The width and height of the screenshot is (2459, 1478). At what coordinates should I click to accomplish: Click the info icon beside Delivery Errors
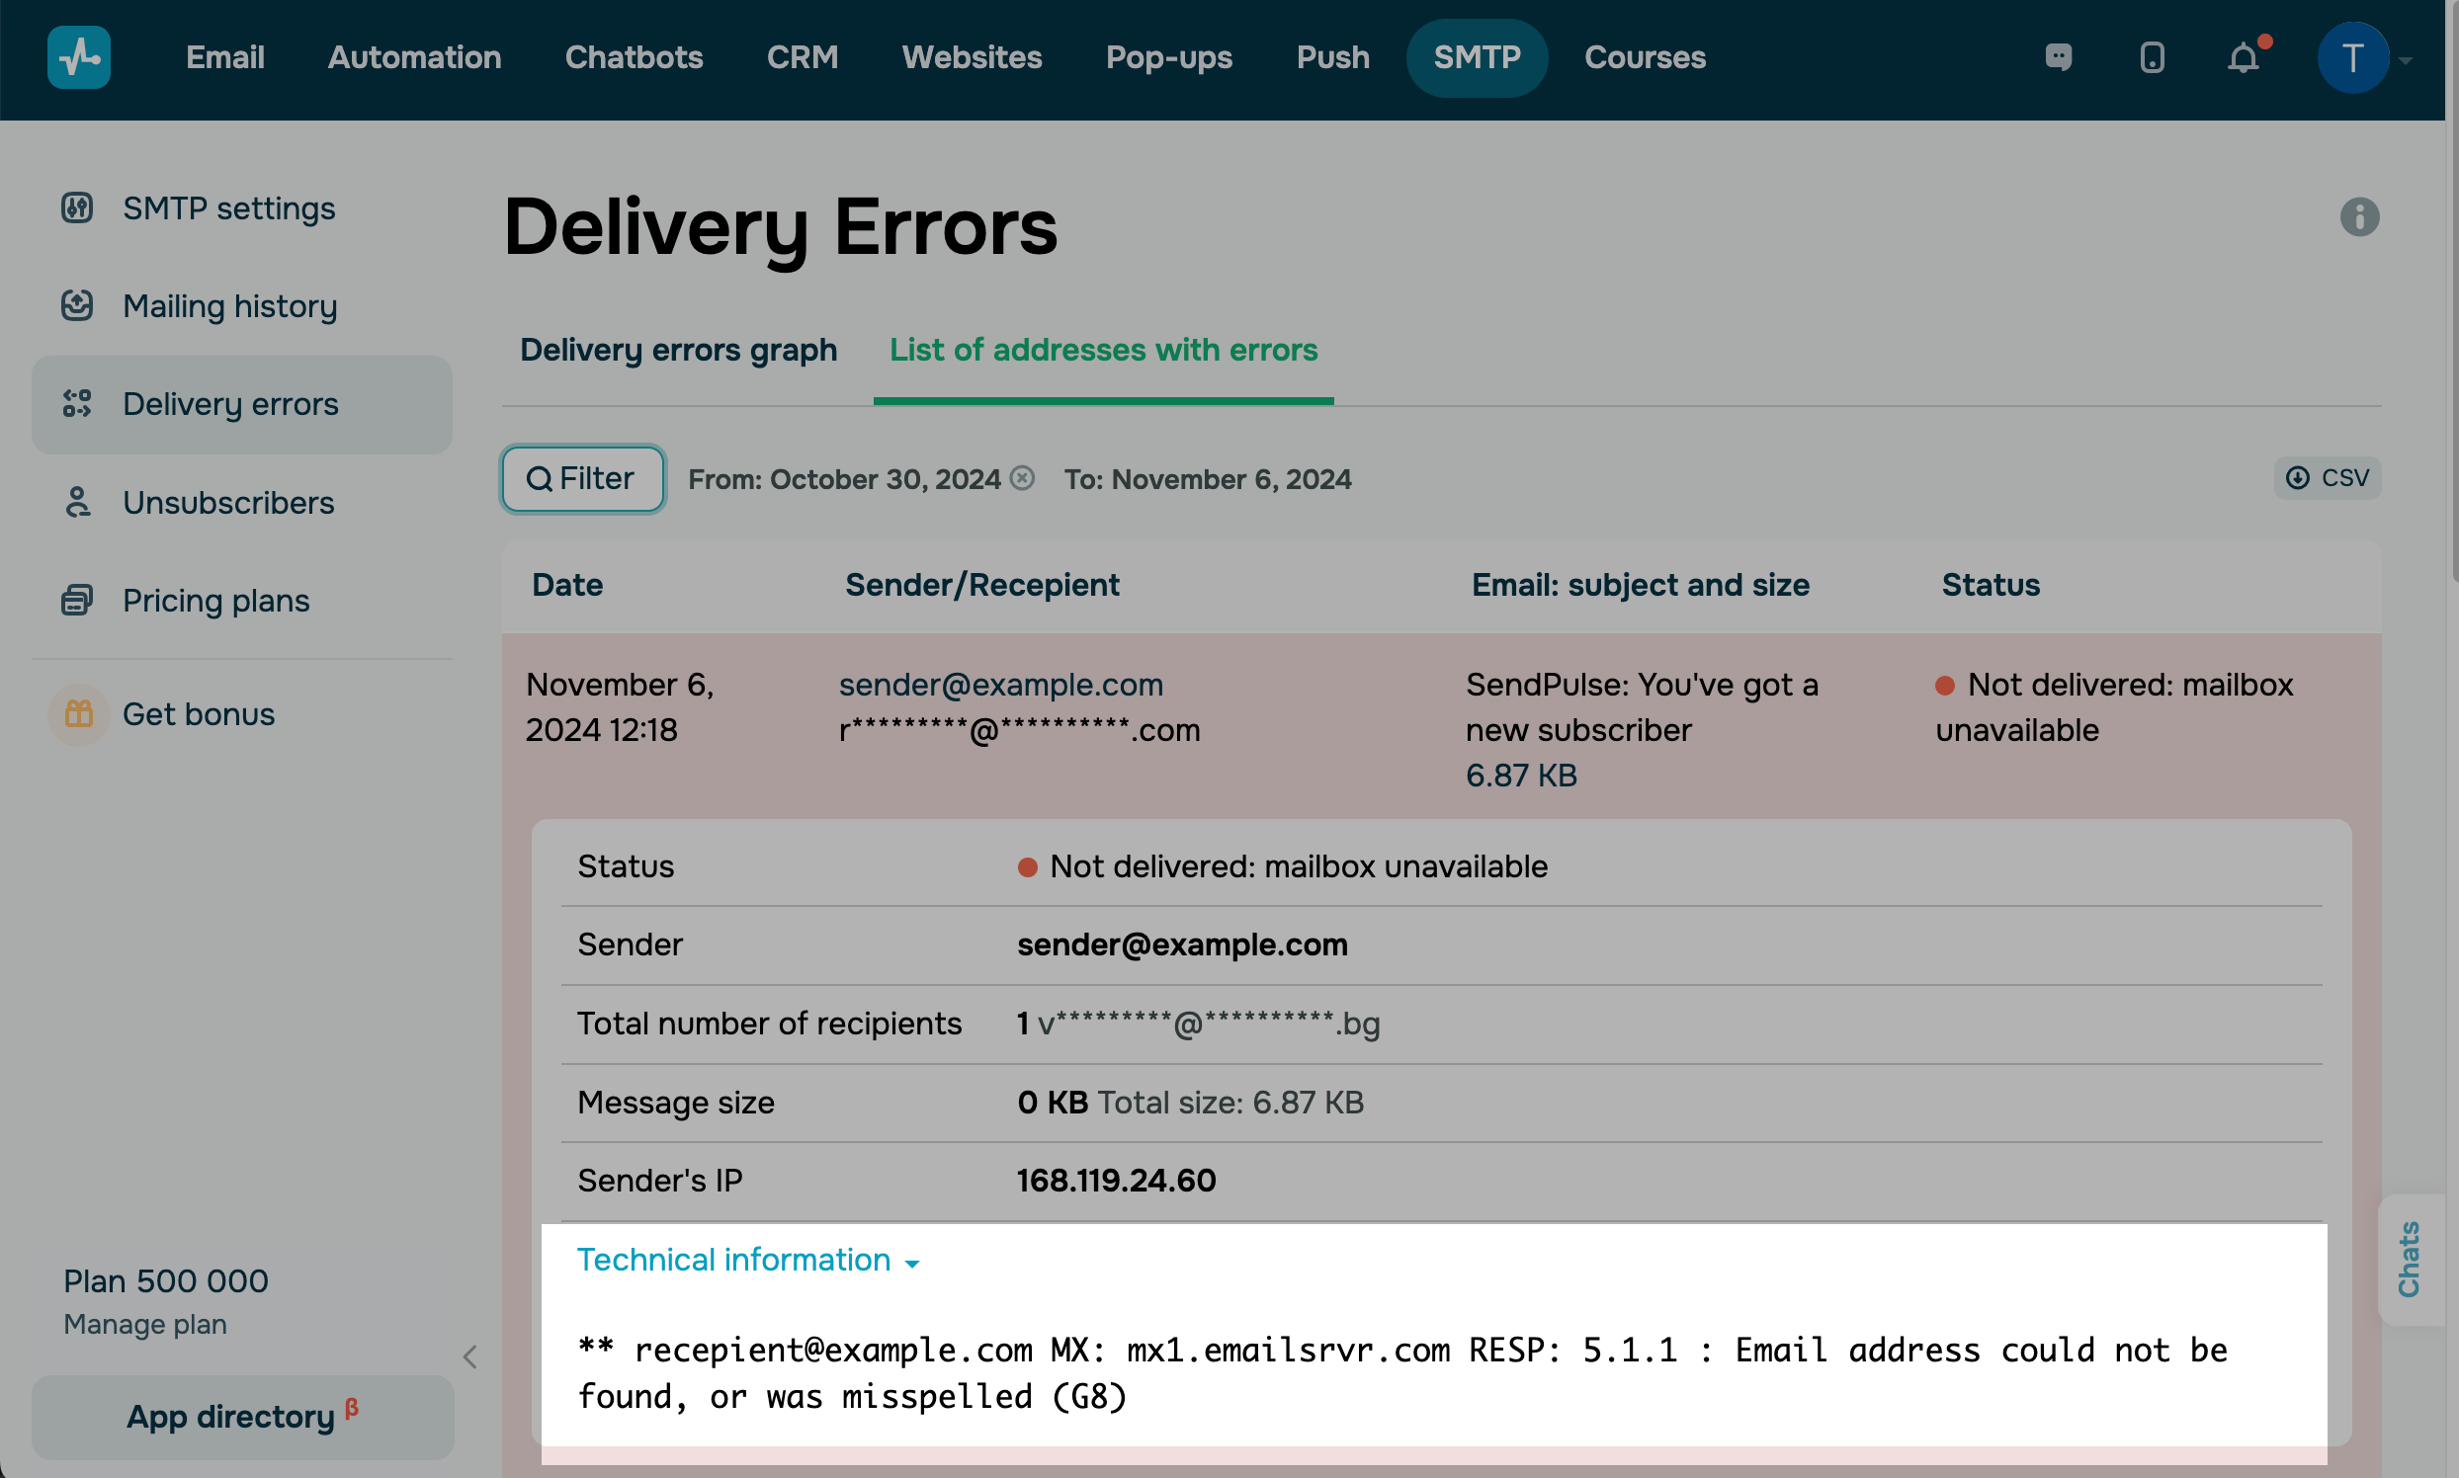(x=2358, y=217)
